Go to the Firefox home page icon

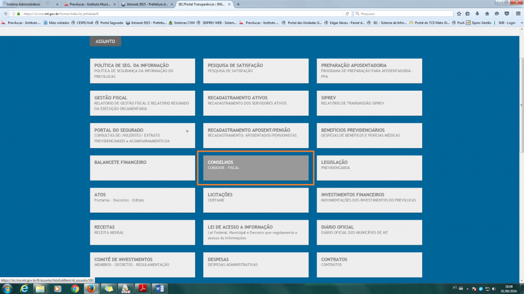point(487,13)
